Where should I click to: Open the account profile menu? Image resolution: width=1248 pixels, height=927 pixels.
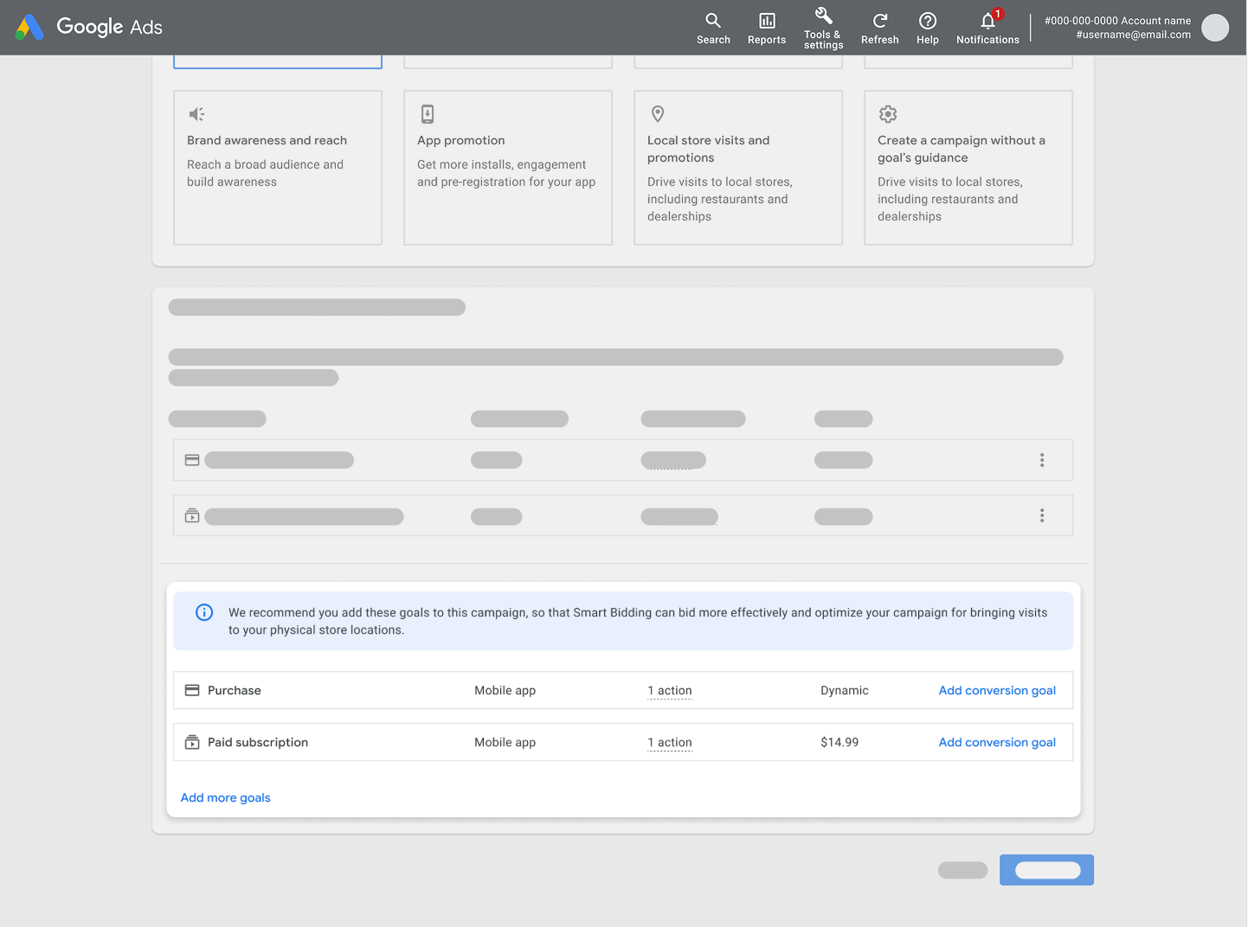pyautogui.click(x=1215, y=28)
